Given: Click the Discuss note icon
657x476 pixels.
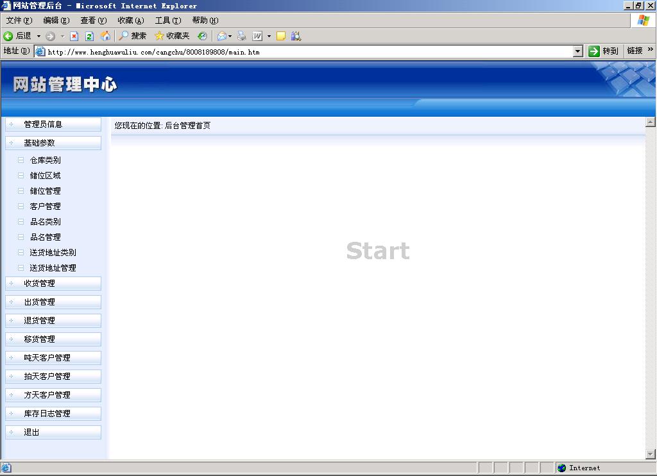Looking at the screenshot, I should [281, 36].
